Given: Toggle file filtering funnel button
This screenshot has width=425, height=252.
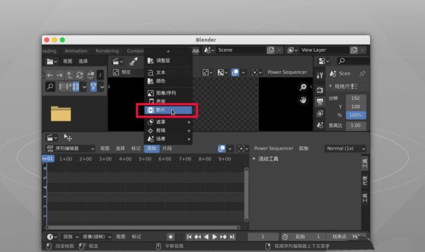Looking at the screenshot, I should (x=93, y=87).
